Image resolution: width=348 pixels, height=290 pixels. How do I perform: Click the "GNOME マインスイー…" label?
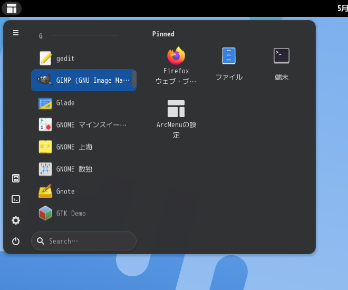click(91, 124)
